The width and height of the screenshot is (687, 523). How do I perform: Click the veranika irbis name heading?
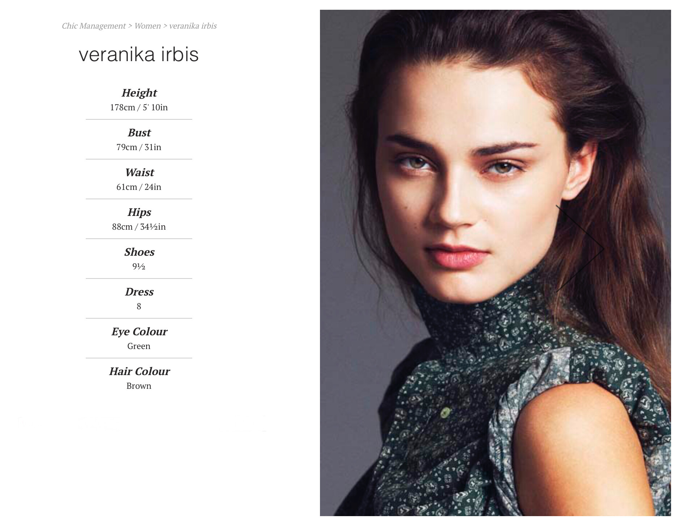(139, 54)
